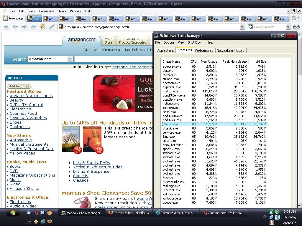Click the black fan icon in quick launch

click(29, 221)
